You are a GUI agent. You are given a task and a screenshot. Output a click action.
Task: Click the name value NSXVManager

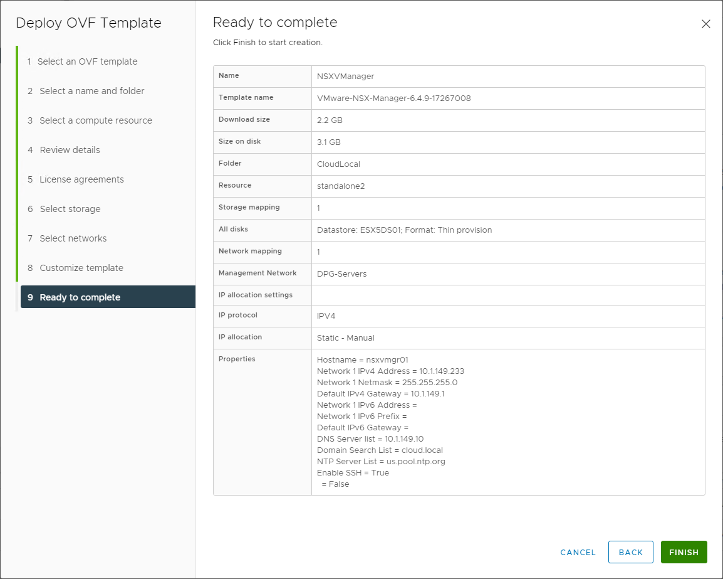click(x=345, y=76)
